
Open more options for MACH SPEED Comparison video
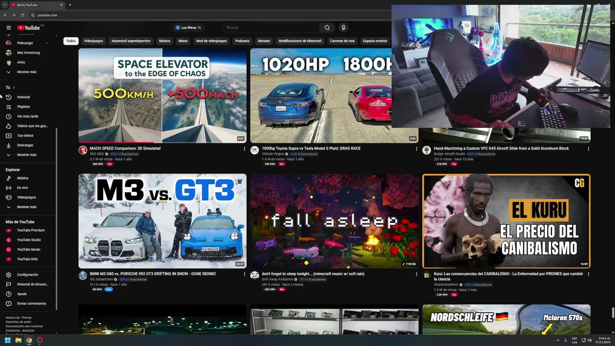click(244, 149)
